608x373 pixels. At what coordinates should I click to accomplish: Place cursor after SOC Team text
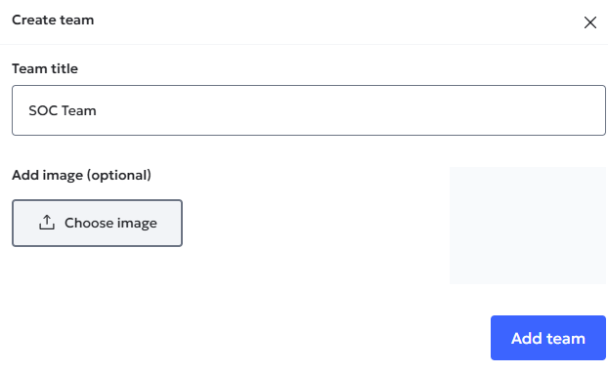point(97,110)
